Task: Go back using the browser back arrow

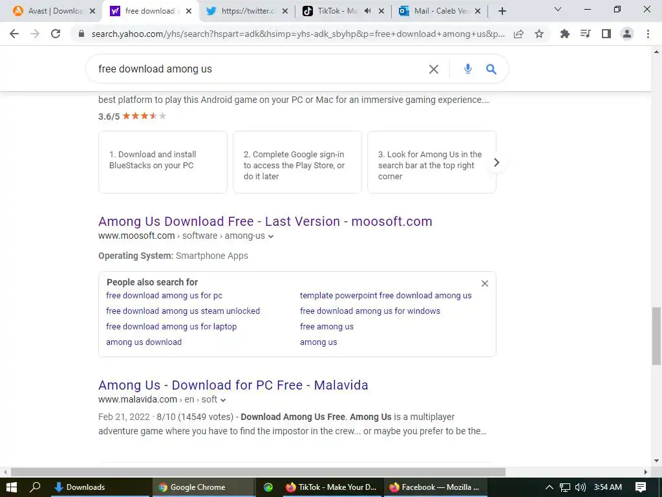Action: 14,34
